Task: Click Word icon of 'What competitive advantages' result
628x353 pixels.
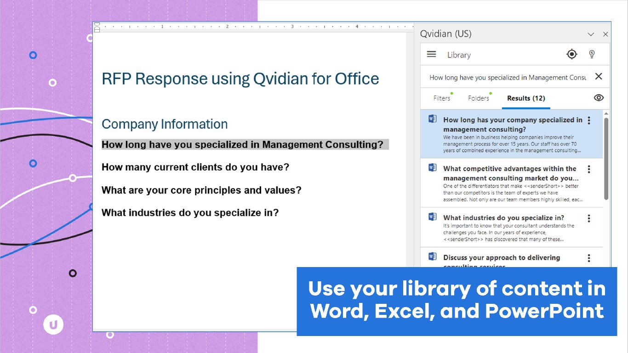Action: (x=432, y=167)
